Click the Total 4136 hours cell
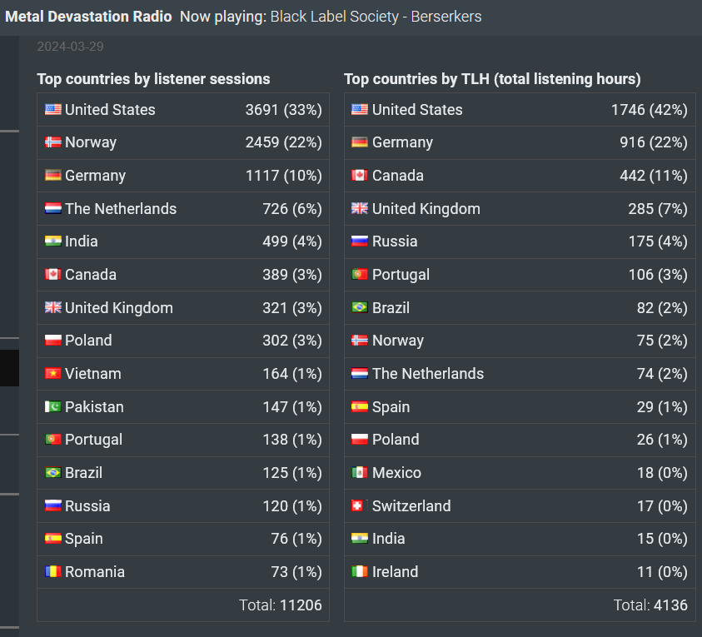The width and height of the screenshot is (702, 637). pyautogui.click(x=520, y=605)
